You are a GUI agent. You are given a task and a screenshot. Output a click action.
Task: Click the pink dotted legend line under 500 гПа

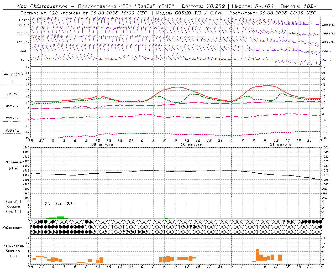point(12,133)
